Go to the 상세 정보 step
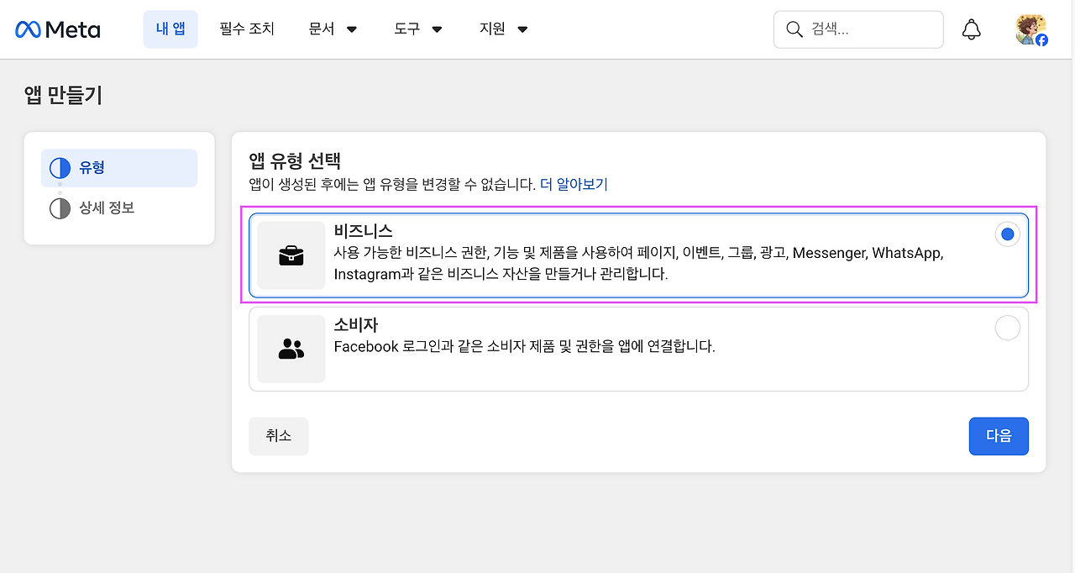Viewport: 1075px width, 573px height. pos(119,208)
